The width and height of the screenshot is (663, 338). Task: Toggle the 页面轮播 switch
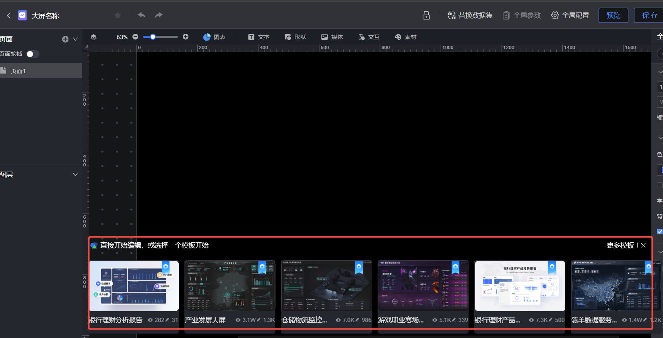point(33,54)
